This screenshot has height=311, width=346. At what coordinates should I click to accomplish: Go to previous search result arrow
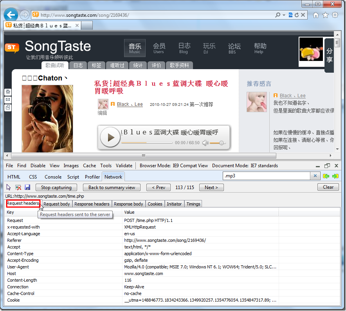(x=326, y=176)
